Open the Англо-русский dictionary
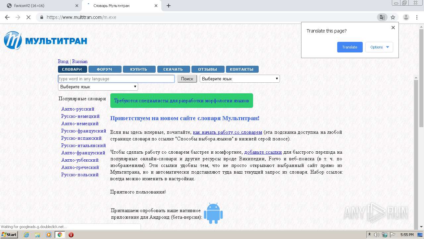This screenshot has height=239, width=424. click(78, 109)
